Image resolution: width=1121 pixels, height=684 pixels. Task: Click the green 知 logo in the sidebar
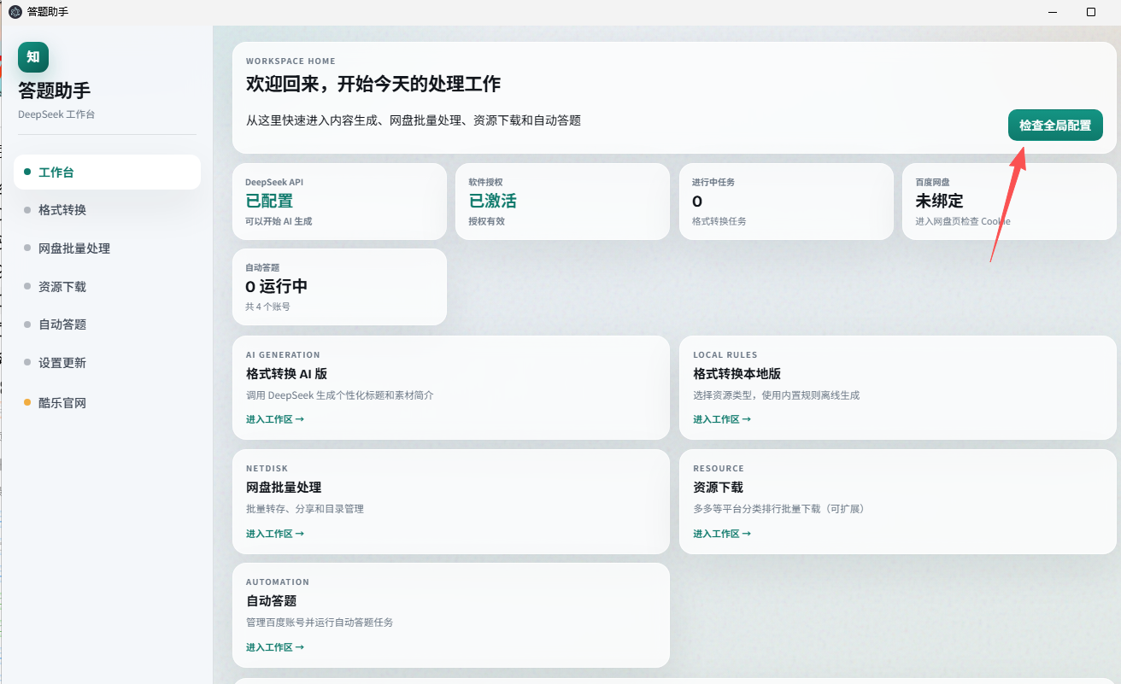pos(33,57)
